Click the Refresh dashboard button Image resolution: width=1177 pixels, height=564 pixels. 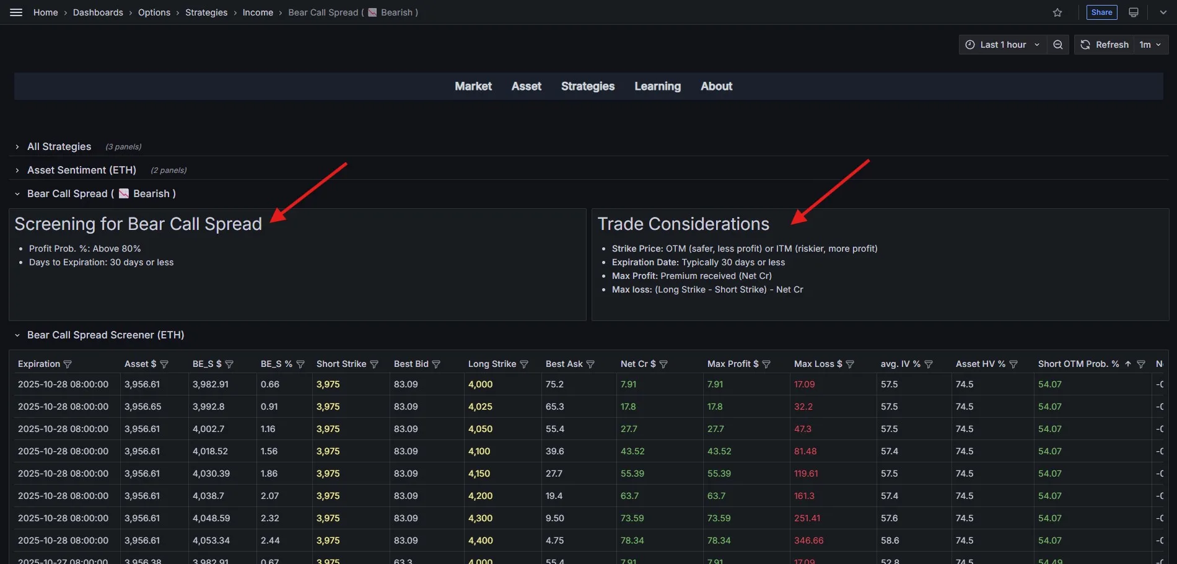pyautogui.click(x=1105, y=45)
